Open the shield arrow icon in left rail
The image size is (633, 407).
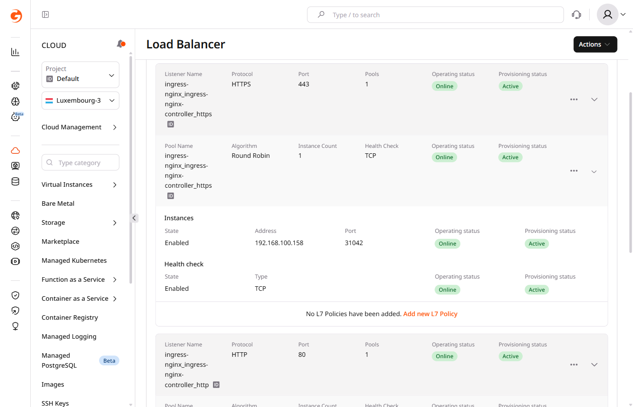[15, 311]
